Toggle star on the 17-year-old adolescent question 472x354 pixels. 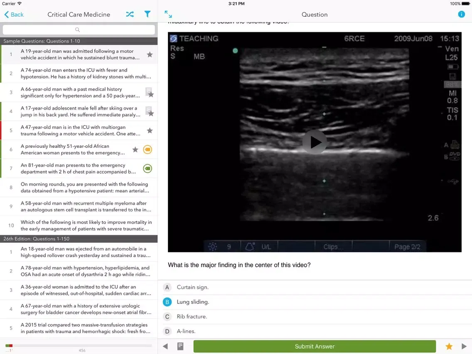[x=151, y=113]
